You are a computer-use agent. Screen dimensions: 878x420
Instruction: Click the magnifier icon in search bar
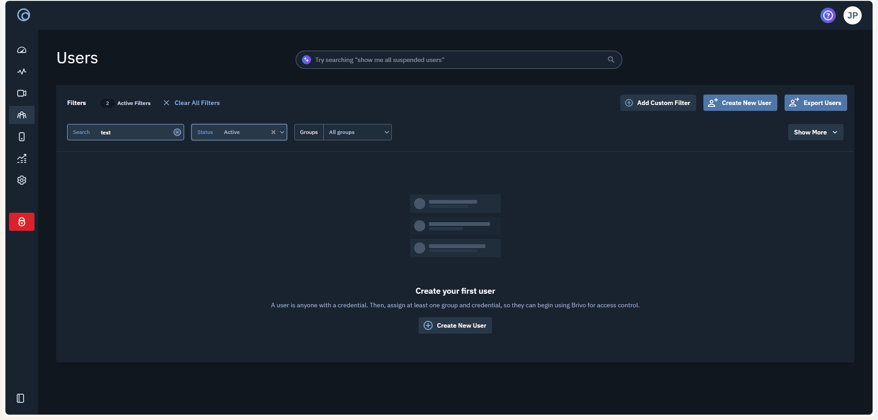(x=611, y=60)
